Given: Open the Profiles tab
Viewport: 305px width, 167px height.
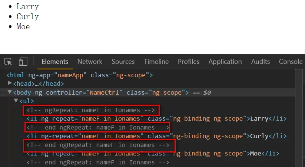Looking at the screenshot, I should pyautogui.click(x=189, y=62).
